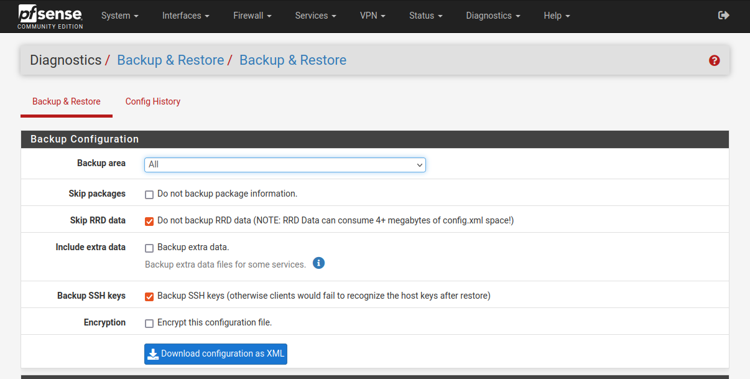Open the Help menu

pyautogui.click(x=557, y=16)
